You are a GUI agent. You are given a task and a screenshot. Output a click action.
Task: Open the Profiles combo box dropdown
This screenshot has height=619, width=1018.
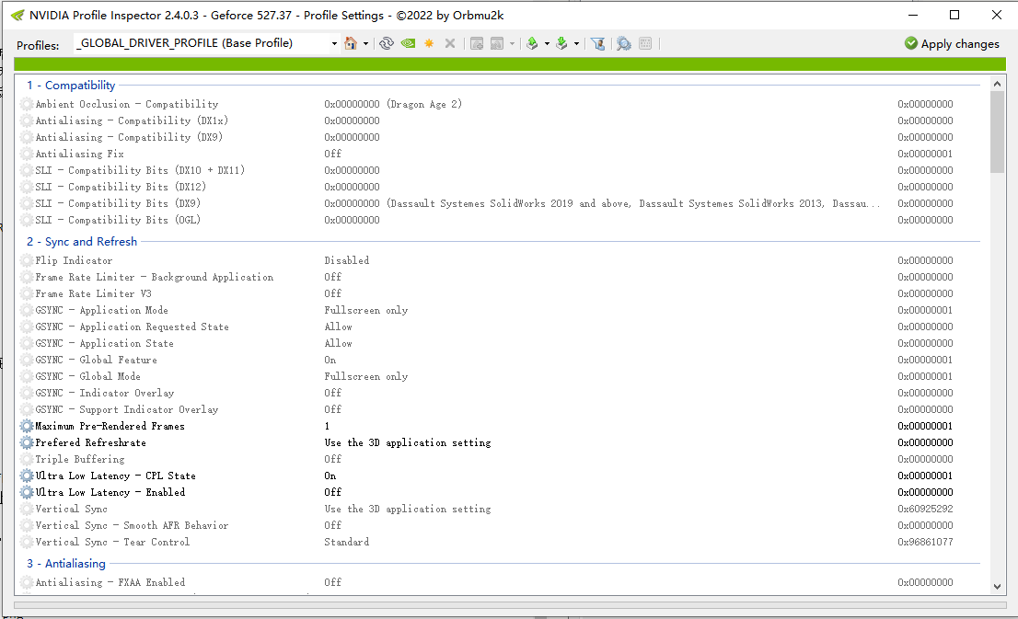(333, 43)
